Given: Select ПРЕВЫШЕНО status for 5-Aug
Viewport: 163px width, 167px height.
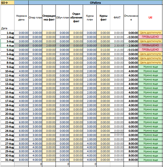Looking at the screenshot, I should tap(150, 50).
